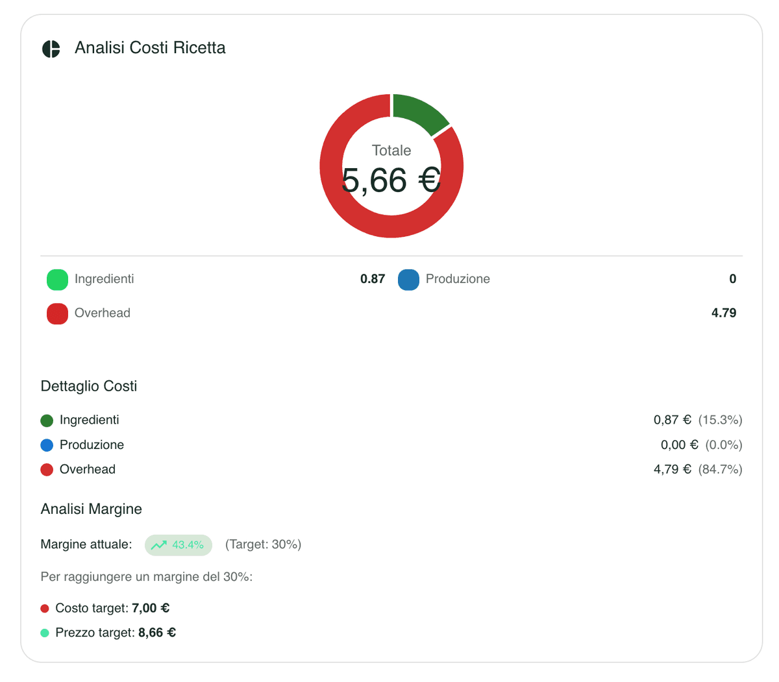Click the blue dot beside Produzione in Dettaglio Costi
The height and width of the screenshot is (682, 779).
(47, 445)
